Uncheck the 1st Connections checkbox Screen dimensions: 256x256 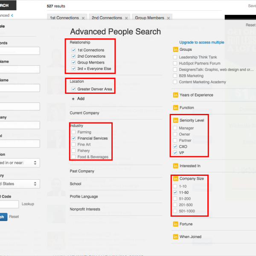74,50
